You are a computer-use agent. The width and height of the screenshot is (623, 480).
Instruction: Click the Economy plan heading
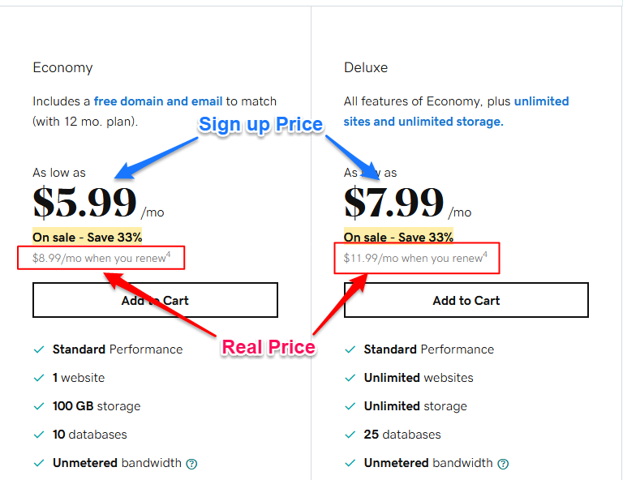(x=62, y=68)
